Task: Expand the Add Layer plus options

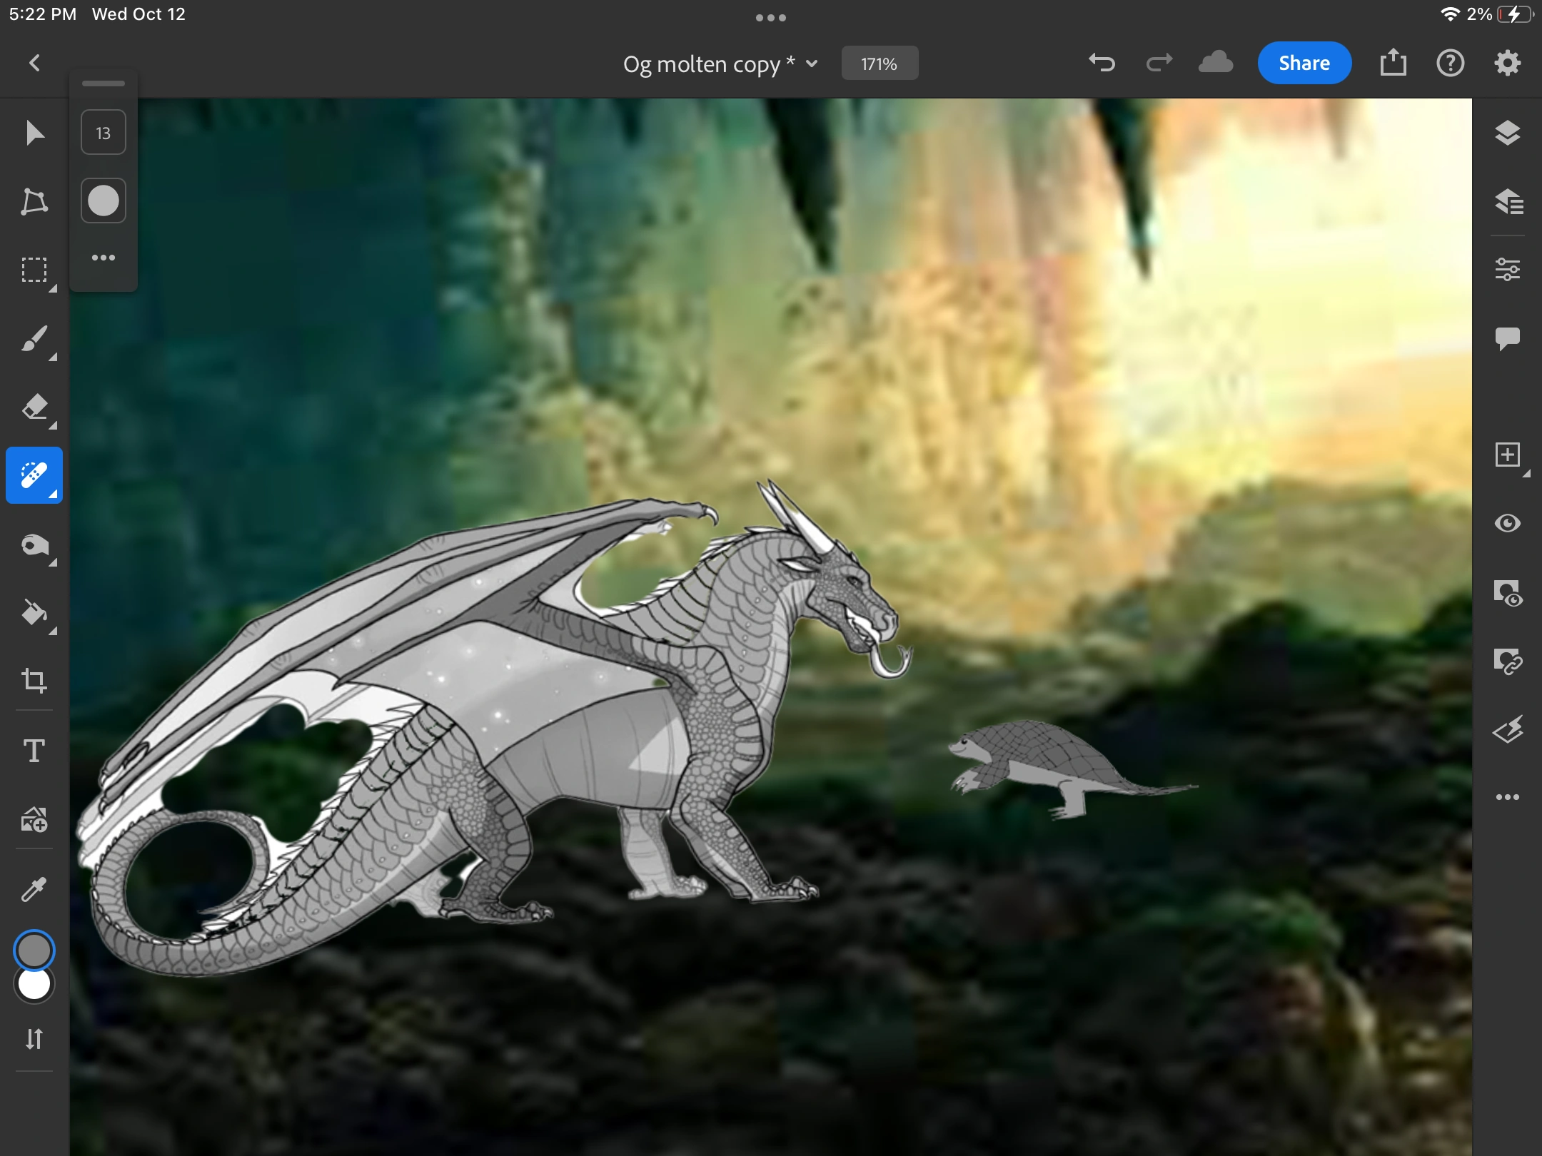Action: coord(1507,455)
